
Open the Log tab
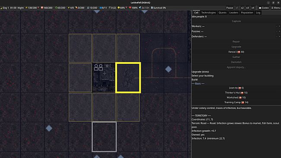pos(258,13)
